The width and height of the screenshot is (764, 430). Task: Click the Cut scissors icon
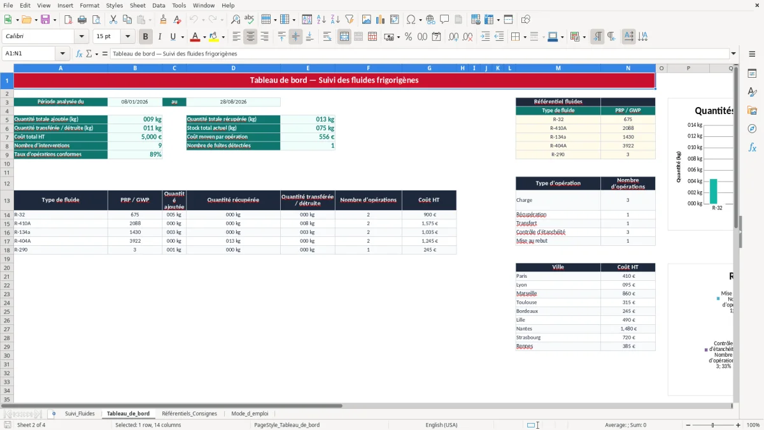[113, 20]
